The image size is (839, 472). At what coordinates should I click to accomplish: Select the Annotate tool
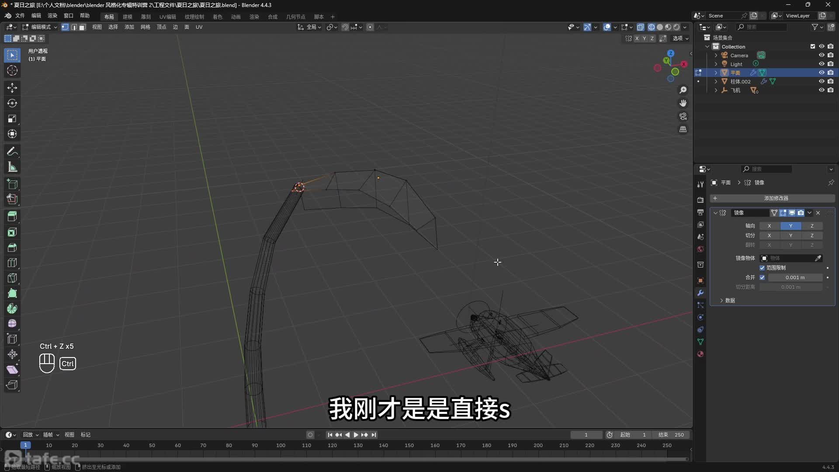(x=12, y=152)
